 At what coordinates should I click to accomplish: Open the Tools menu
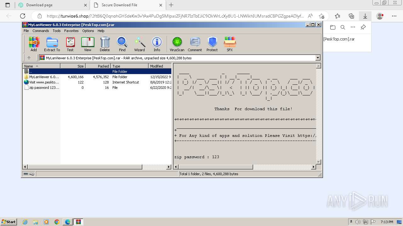coord(57,31)
